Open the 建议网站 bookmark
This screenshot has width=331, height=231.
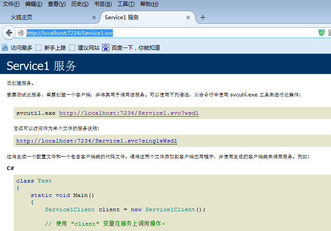(x=84, y=48)
